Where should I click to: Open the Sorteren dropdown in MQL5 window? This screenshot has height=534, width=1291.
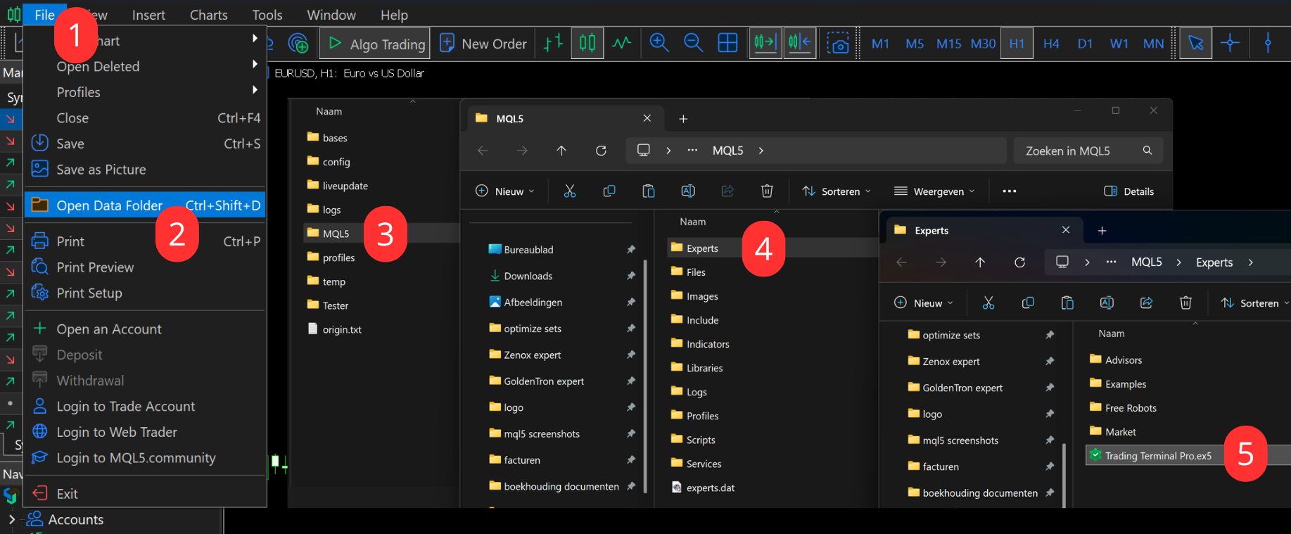point(837,191)
